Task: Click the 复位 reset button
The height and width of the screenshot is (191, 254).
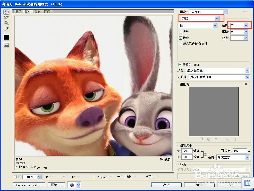Action: pyautogui.click(x=199, y=185)
